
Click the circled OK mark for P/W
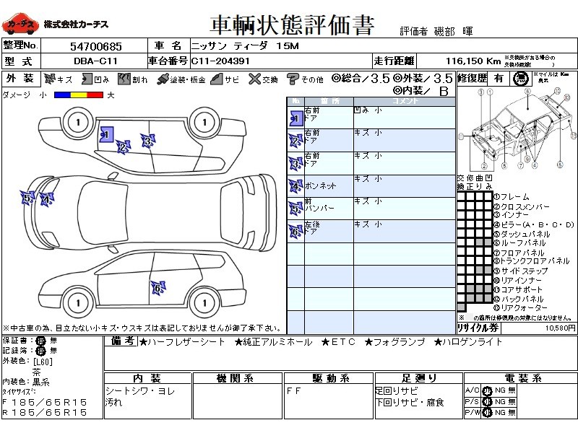pos(487,413)
